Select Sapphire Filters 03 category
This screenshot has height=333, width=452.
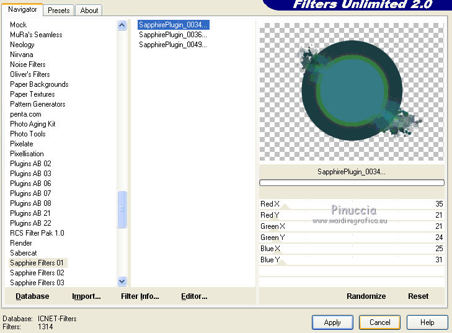point(37,283)
